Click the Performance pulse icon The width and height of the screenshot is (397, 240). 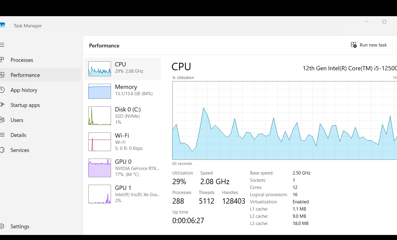(2, 75)
